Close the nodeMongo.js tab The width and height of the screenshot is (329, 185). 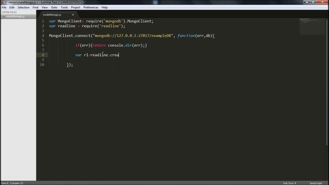tap(73, 15)
